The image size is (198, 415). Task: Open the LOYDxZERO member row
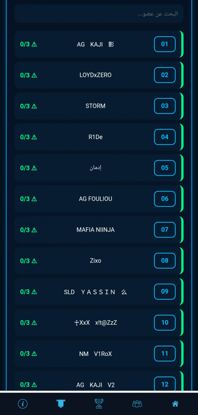coord(99,75)
